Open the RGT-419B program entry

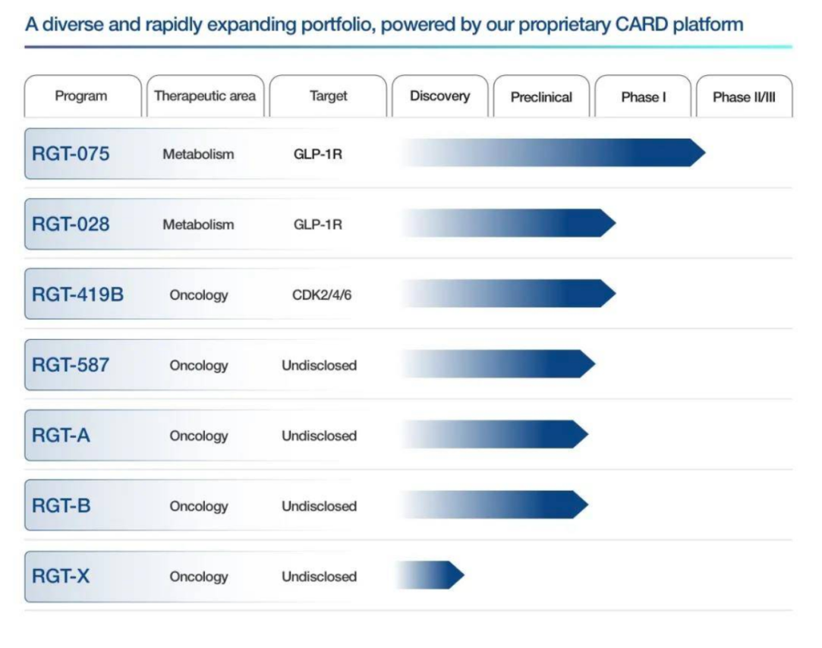coord(77,294)
